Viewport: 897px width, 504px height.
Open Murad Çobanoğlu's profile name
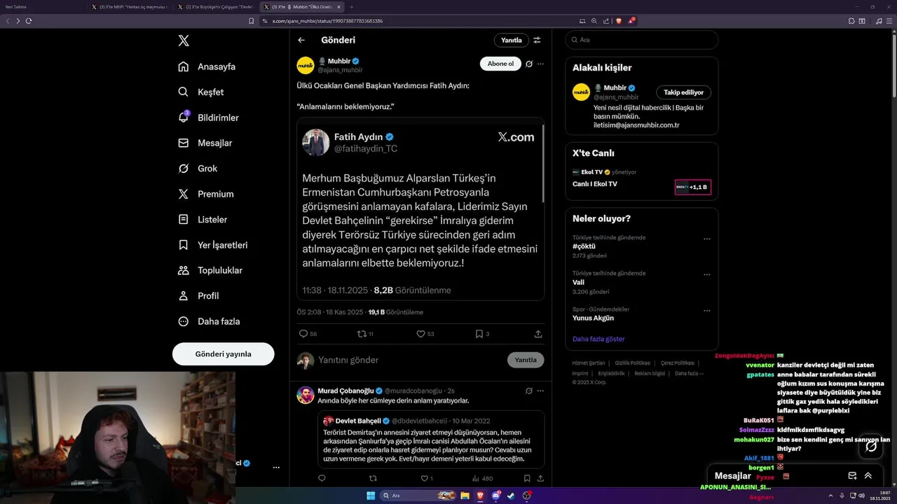coord(347,391)
